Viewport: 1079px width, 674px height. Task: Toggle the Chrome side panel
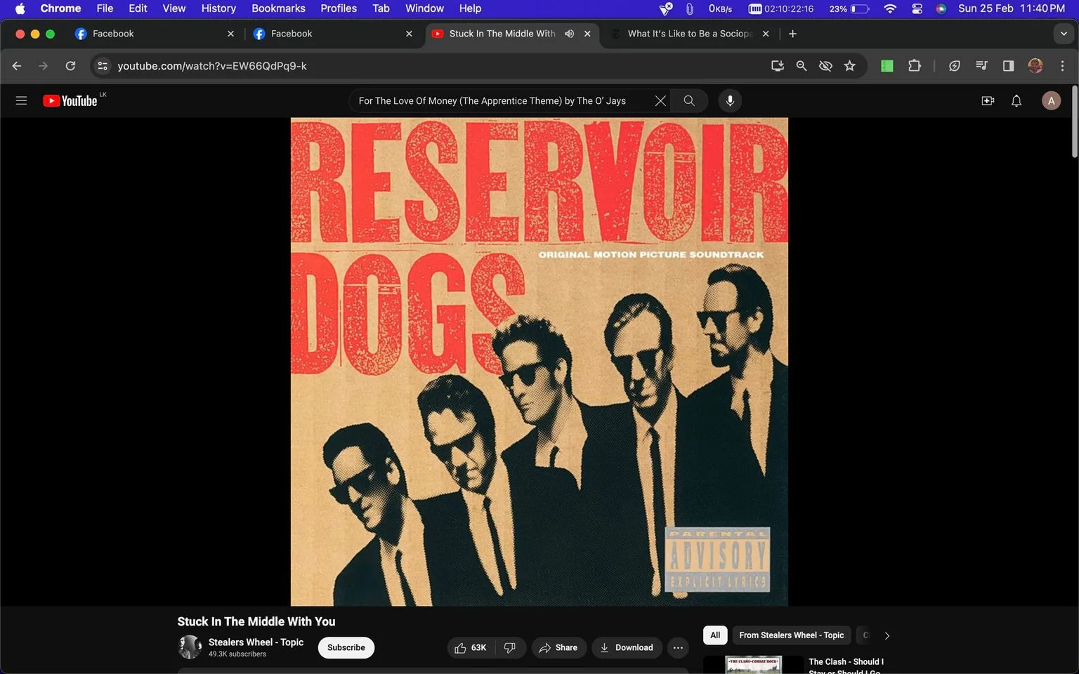(x=1008, y=66)
